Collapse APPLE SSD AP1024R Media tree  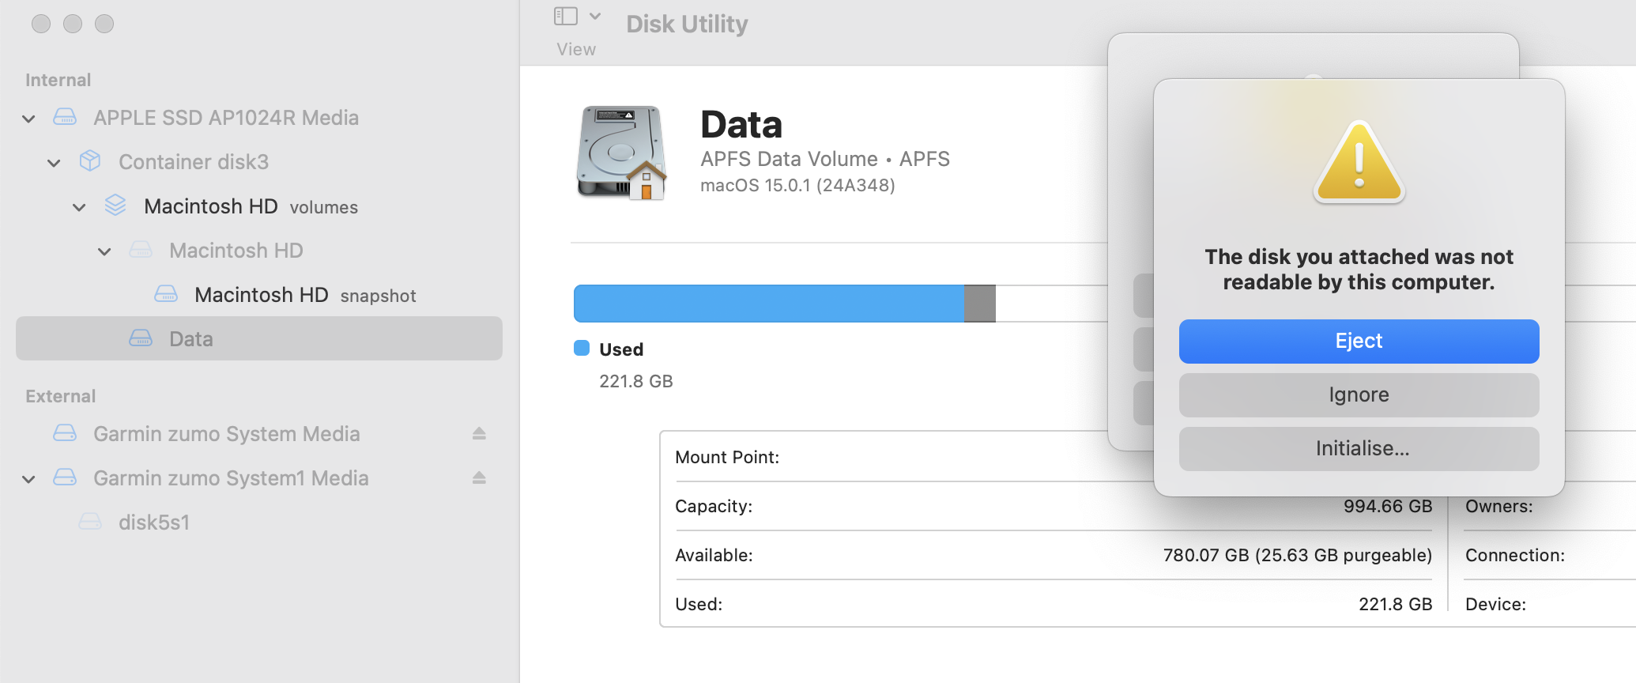(x=28, y=119)
